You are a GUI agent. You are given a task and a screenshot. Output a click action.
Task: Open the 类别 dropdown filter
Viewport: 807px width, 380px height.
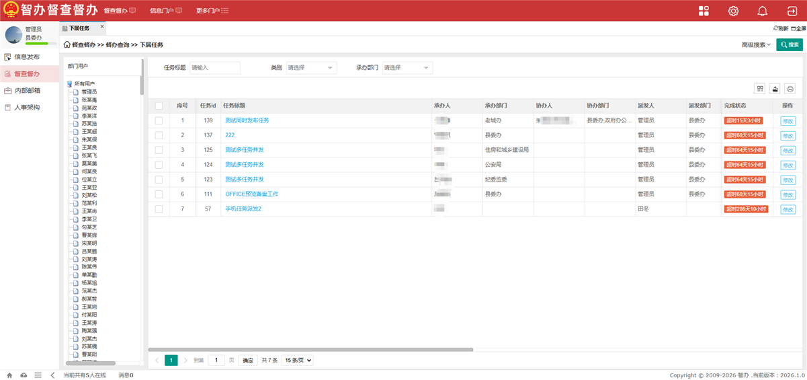(x=311, y=68)
